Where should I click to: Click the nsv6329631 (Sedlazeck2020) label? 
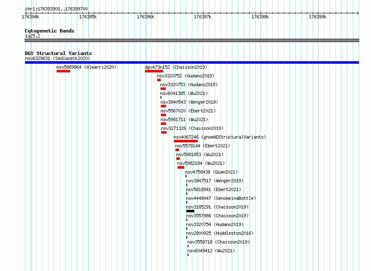[58, 58]
